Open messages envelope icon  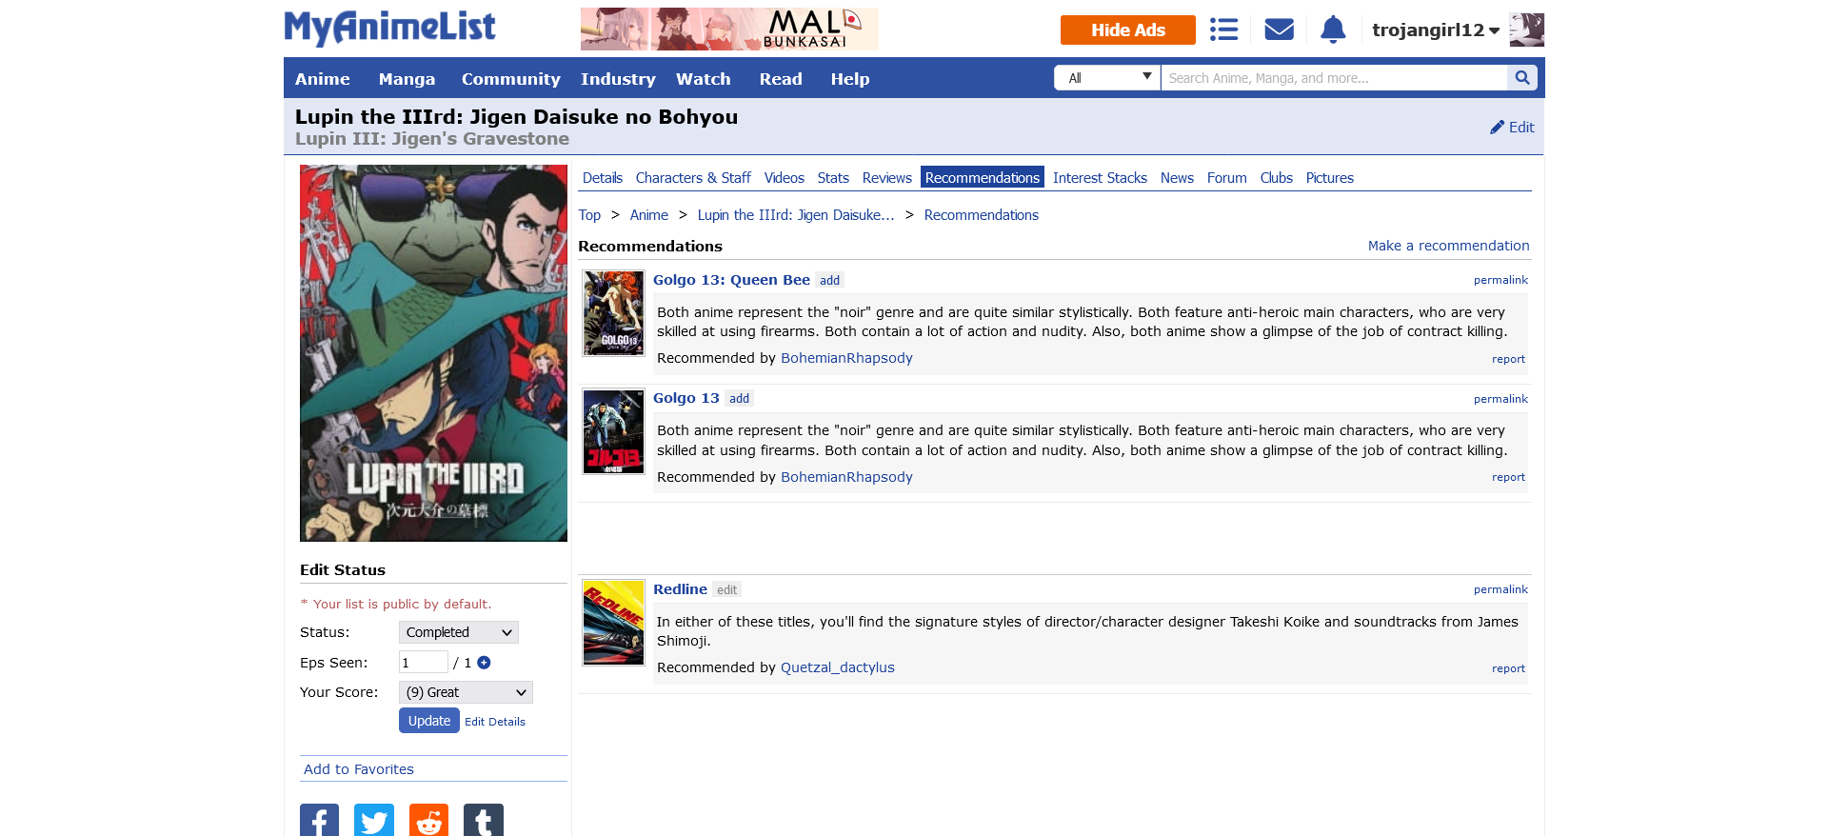coord(1279,30)
